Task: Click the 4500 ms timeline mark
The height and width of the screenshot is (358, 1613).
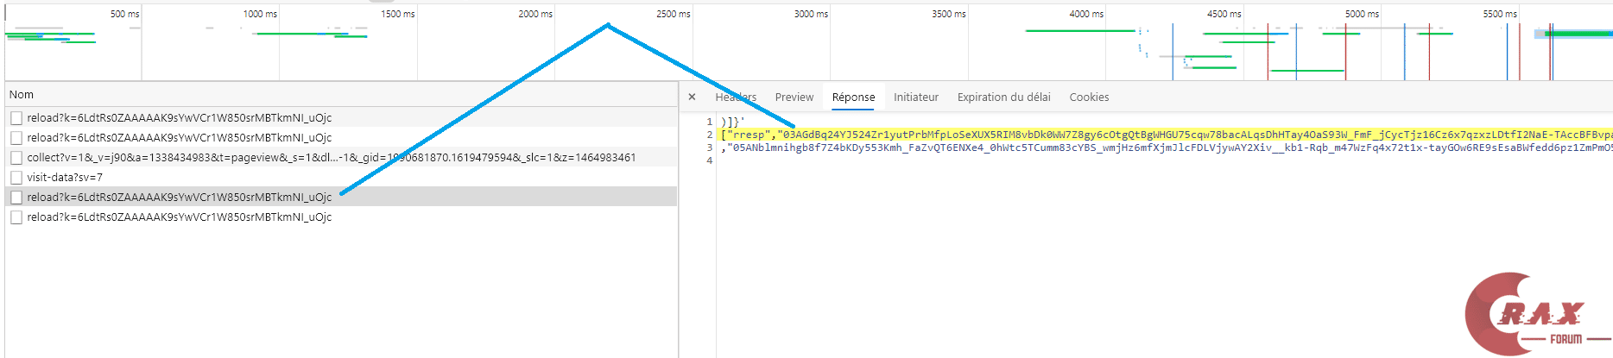Action: click(x=1224, y=14)
